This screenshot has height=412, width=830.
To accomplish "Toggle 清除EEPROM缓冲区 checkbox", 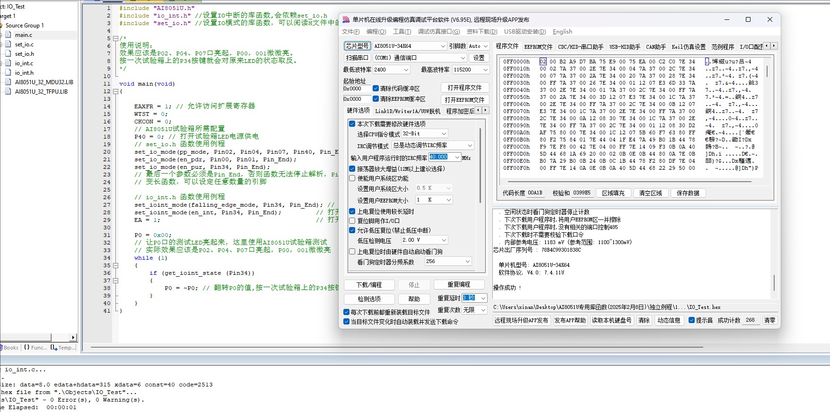I will coord(376,99).
